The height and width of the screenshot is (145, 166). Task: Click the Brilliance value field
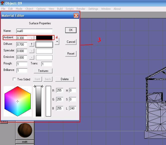pos(22,71)
